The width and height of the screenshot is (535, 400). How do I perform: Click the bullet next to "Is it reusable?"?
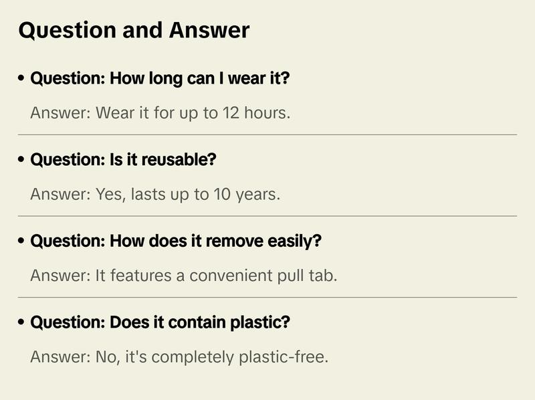coord(22,161)
